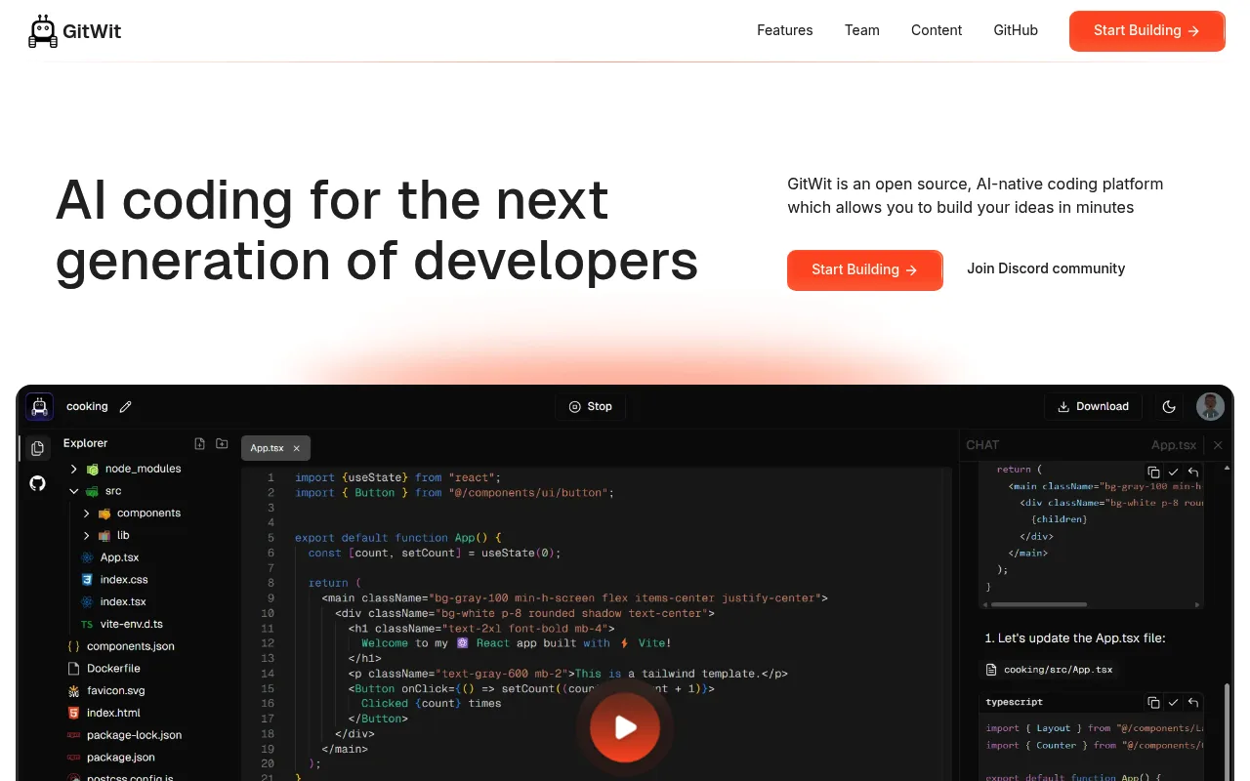Apply the code block containing {children} with checkmark
The height and width of the screenshot is (781, 1250).
pos(1173,472)
